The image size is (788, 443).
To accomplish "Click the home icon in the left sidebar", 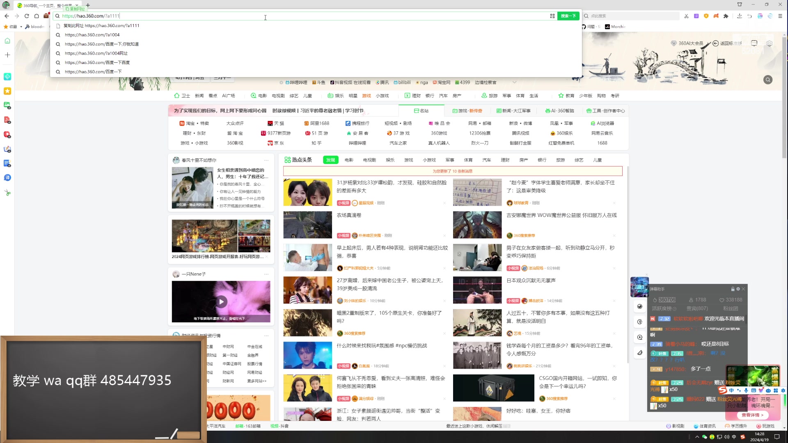I will coord(7,41).
